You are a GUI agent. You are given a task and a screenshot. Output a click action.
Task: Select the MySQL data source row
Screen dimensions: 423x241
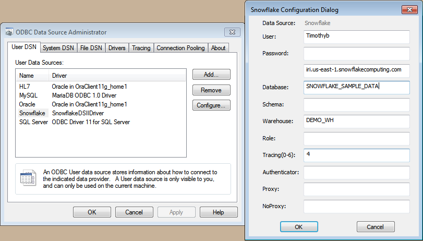(x=101, y=95)
